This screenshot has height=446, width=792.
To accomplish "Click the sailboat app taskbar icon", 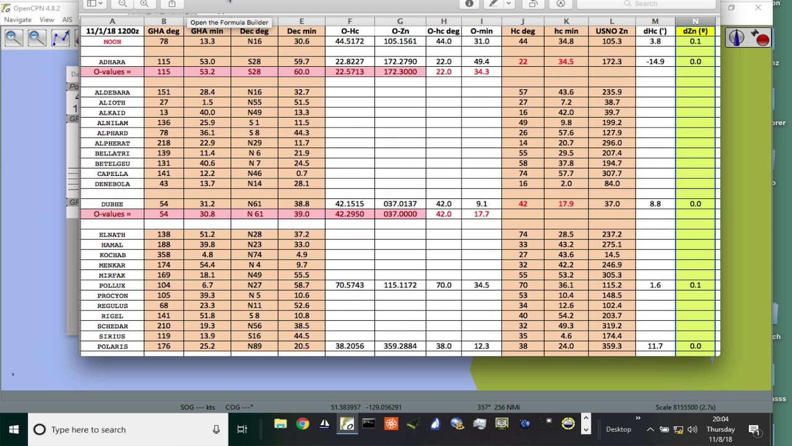I will pos(325,424).
